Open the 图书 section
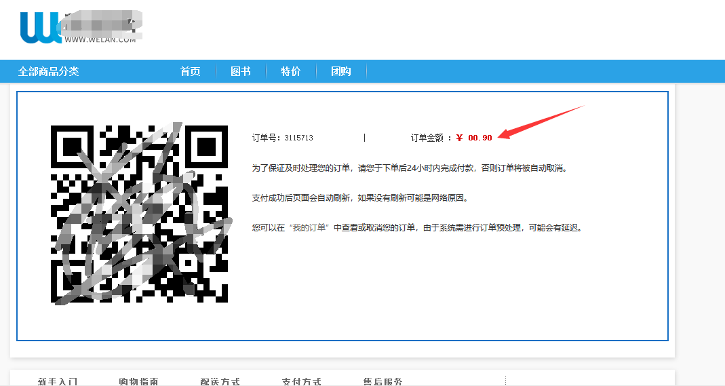Viewport: 725px width, 386px height. (x=241, y=71)
